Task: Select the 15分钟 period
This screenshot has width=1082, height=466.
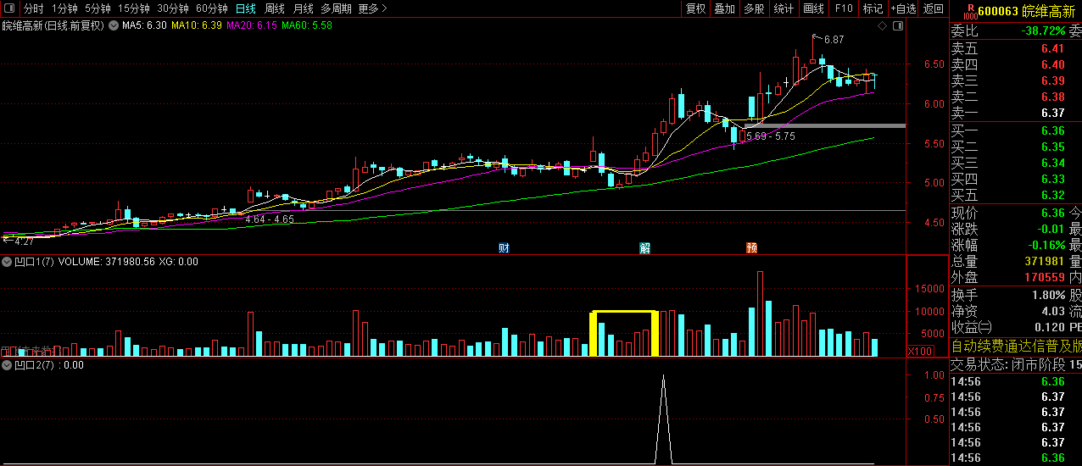Action: pyautogui.click(x=133, y=8)
